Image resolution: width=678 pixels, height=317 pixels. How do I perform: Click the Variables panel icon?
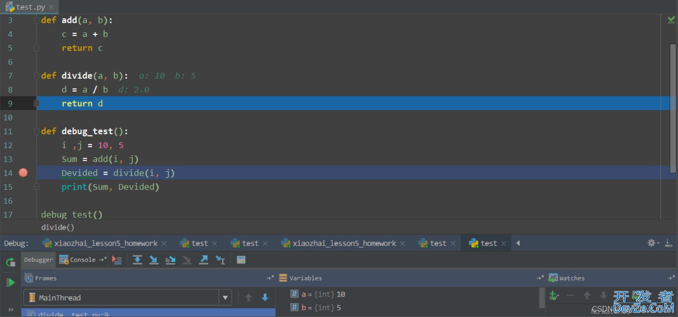tap(283, 278)
